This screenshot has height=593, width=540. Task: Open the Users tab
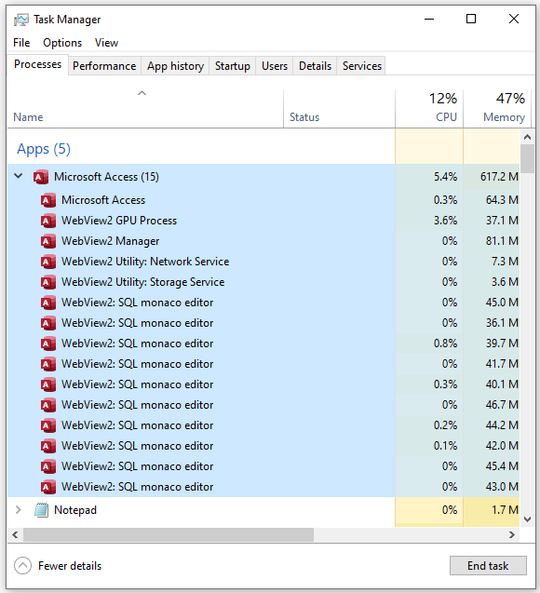click(x=275, y=66)
